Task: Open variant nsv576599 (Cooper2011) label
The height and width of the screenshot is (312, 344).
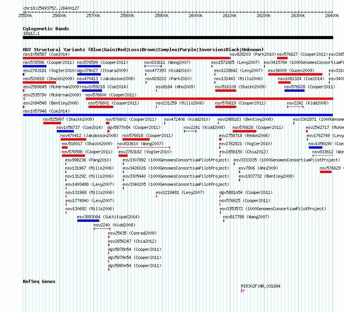Action: pyautogui.click(x=102, y=62)
